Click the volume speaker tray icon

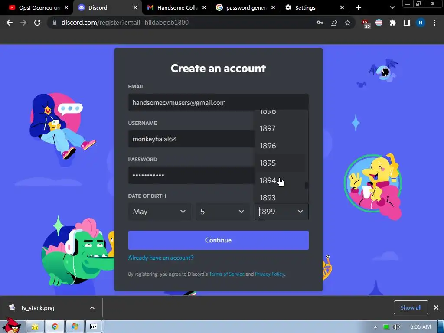396,327
